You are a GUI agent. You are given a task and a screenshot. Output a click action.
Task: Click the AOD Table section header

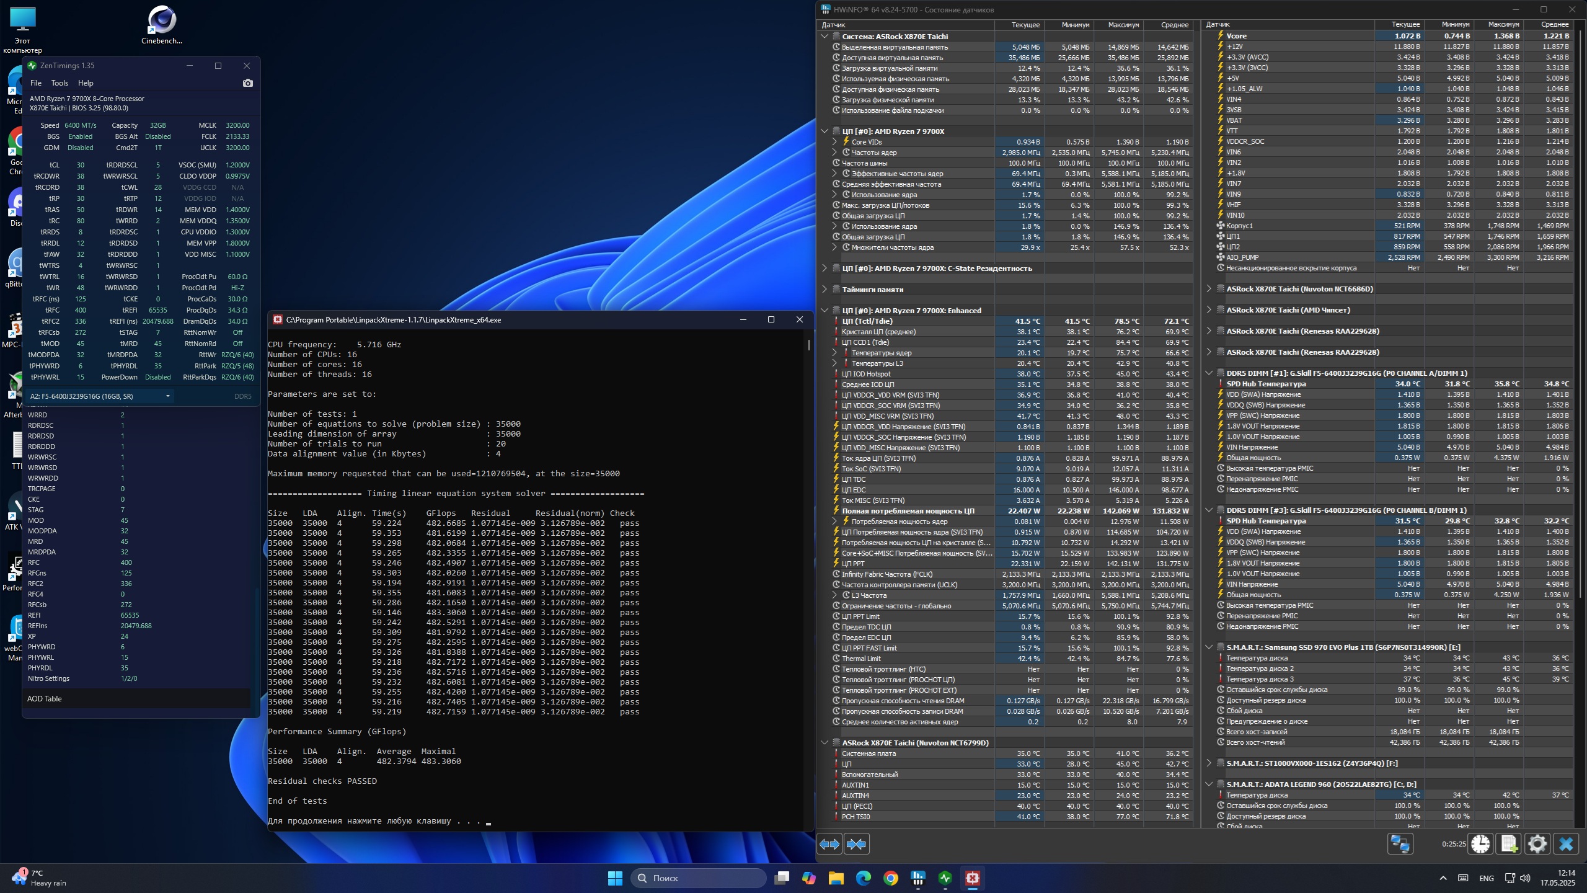pyautogui.click(x=45, y=699)
